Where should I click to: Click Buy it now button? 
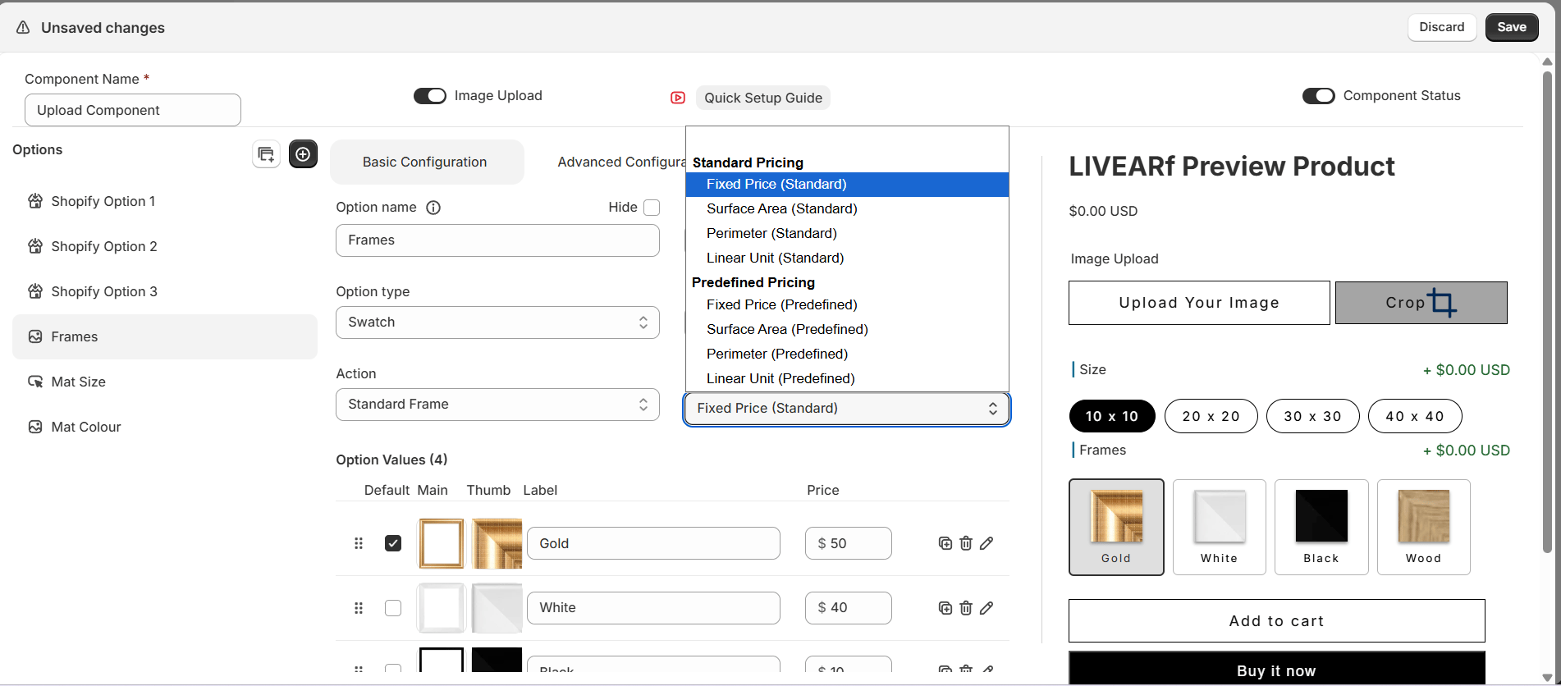1276,669
